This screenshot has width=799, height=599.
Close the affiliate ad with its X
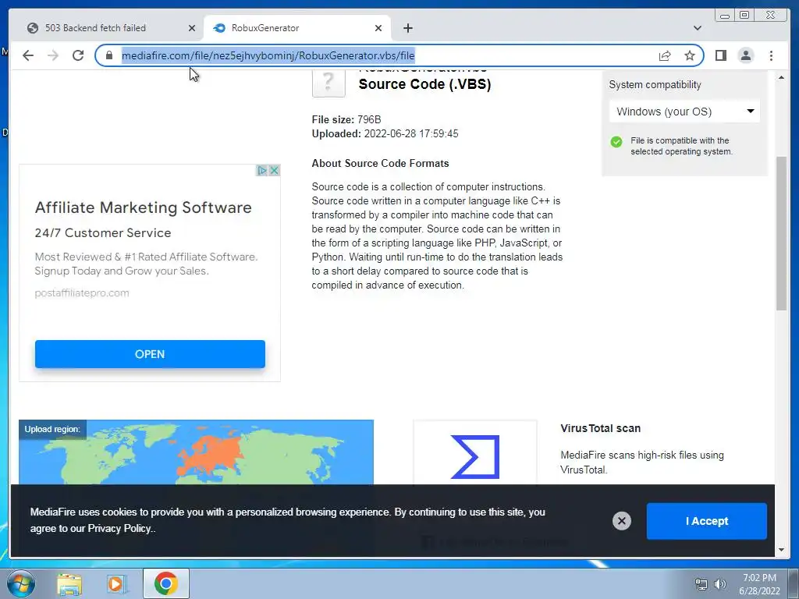pyautogui.click(x=274, y=170)
